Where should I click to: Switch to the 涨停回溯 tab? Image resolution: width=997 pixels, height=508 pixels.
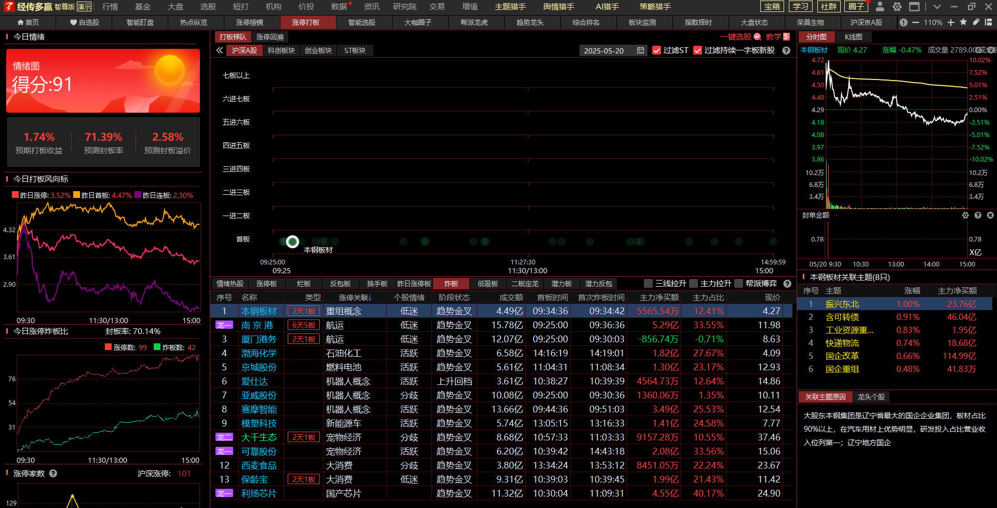270,37
